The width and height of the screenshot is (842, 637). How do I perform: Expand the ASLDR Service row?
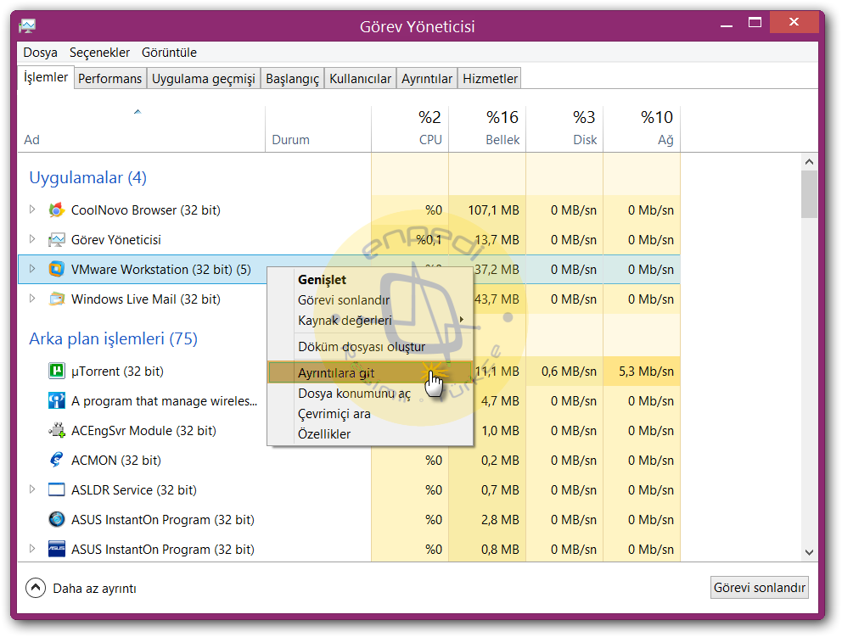click(x=32, y=489)
